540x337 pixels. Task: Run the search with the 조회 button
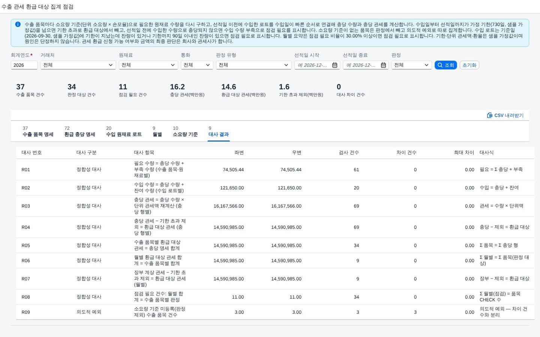(445, 65)
